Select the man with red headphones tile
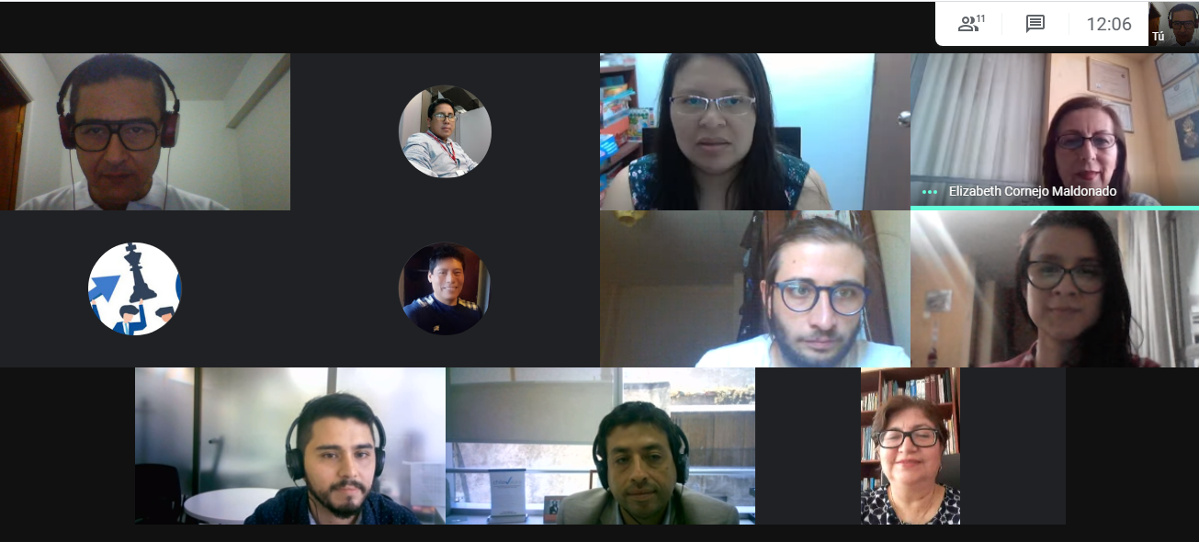The width and height of the screenshot is (1199, 542). coord(145,131)
